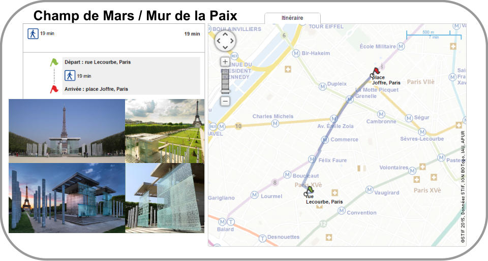Click the walking icon in the route summary header
Screen dimensions: 488x261
click(x=33, y=34)
